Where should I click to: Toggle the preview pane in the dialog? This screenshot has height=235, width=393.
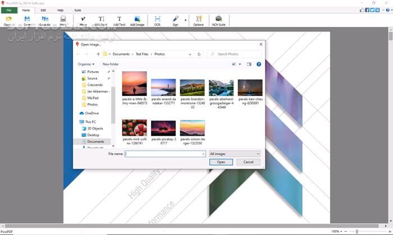tap(249, 64)
